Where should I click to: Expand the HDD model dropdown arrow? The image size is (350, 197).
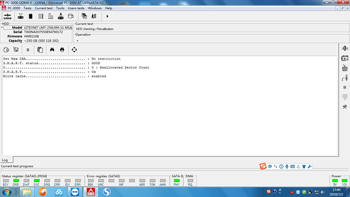click(x=2, y=27)
